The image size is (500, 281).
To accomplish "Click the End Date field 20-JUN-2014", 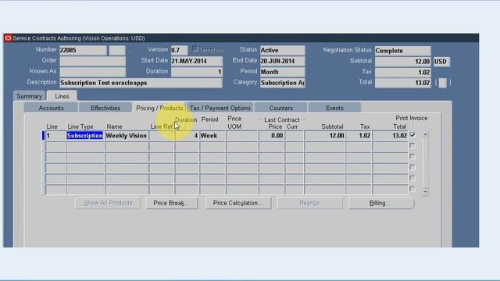I will click(282, 61).
